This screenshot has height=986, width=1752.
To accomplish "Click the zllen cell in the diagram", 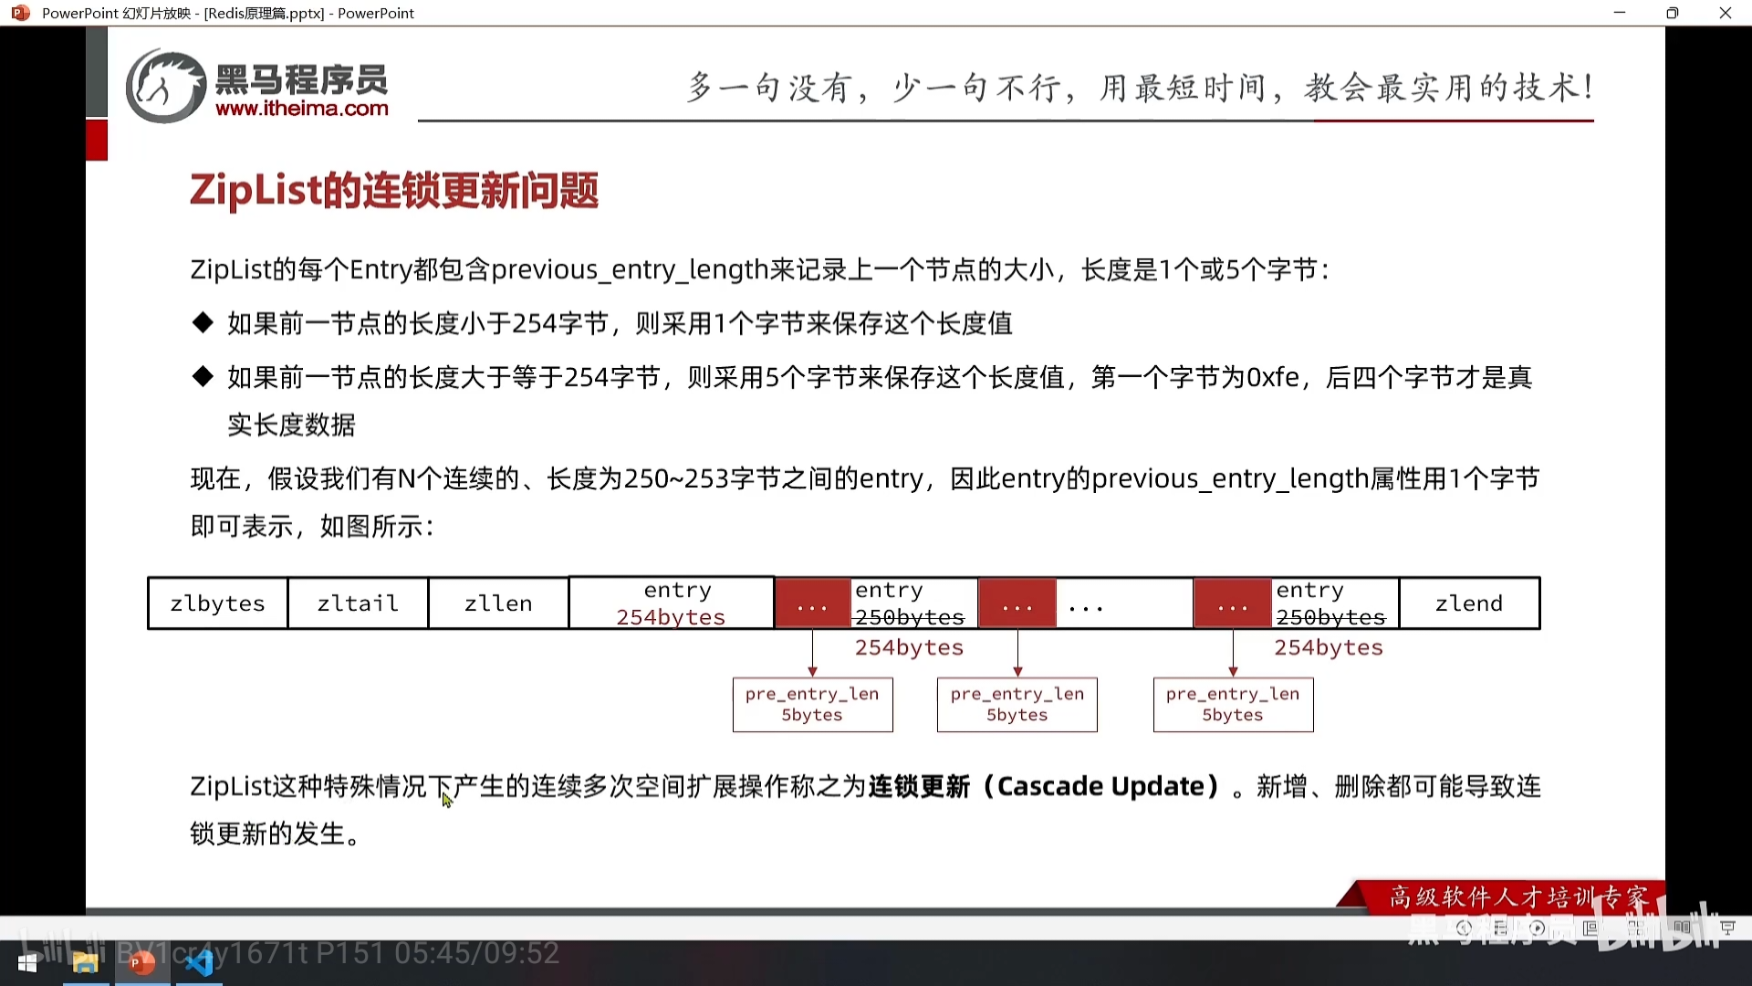I will (x=498, y=603).
